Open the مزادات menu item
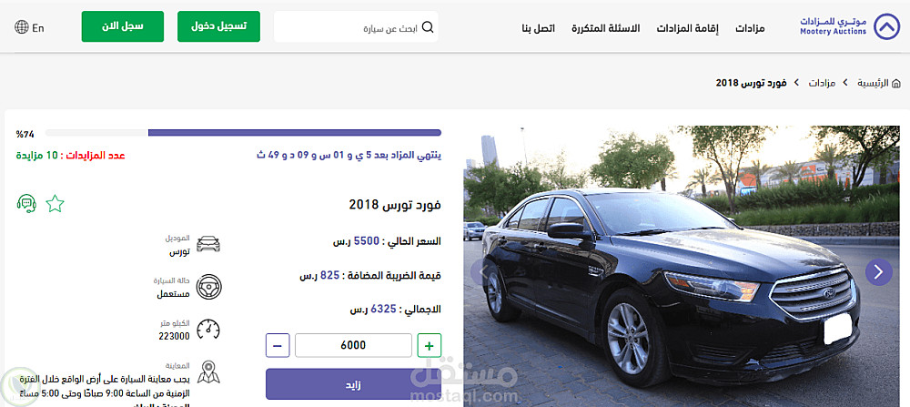 pyautogui.click(x=750, y=28)
